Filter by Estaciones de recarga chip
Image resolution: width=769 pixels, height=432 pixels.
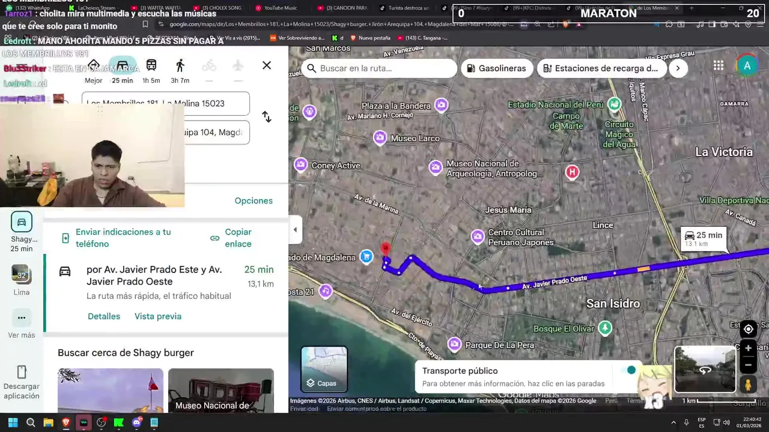[601, 68]
